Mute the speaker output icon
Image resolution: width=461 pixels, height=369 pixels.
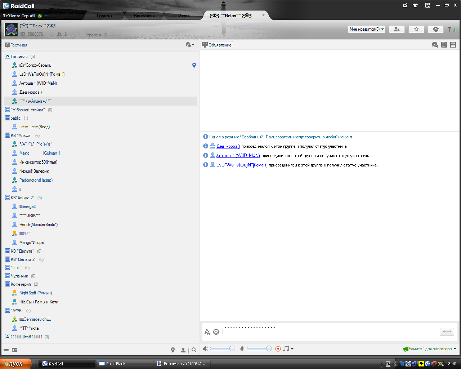(205, 348)
